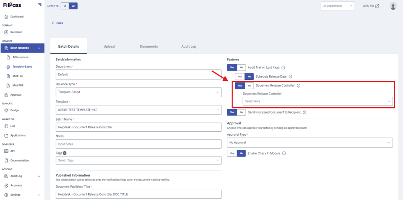Click the Mint File icon
The image size is (403, 200).
point(8,76)
